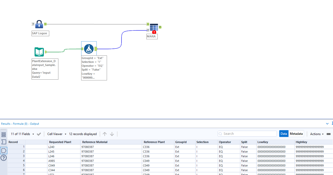The height and width of the screenshot is (175, 333).
Task: Collapse the Results pane using the chevron
Action: [x=327, y=123]
